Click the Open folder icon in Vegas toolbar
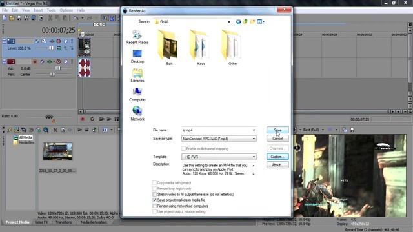The image size is (413, 232). [x=12, y=18]
